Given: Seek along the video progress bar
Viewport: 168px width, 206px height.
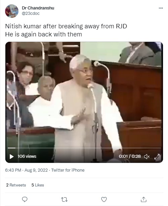Looking at the screenshot, I should [84, 148].
